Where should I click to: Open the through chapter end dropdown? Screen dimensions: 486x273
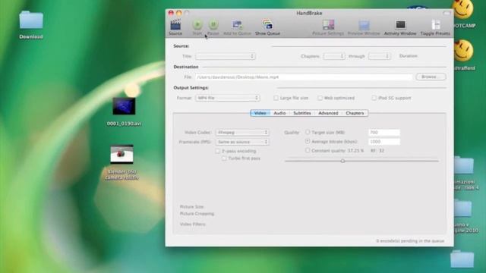pos(380,56)
